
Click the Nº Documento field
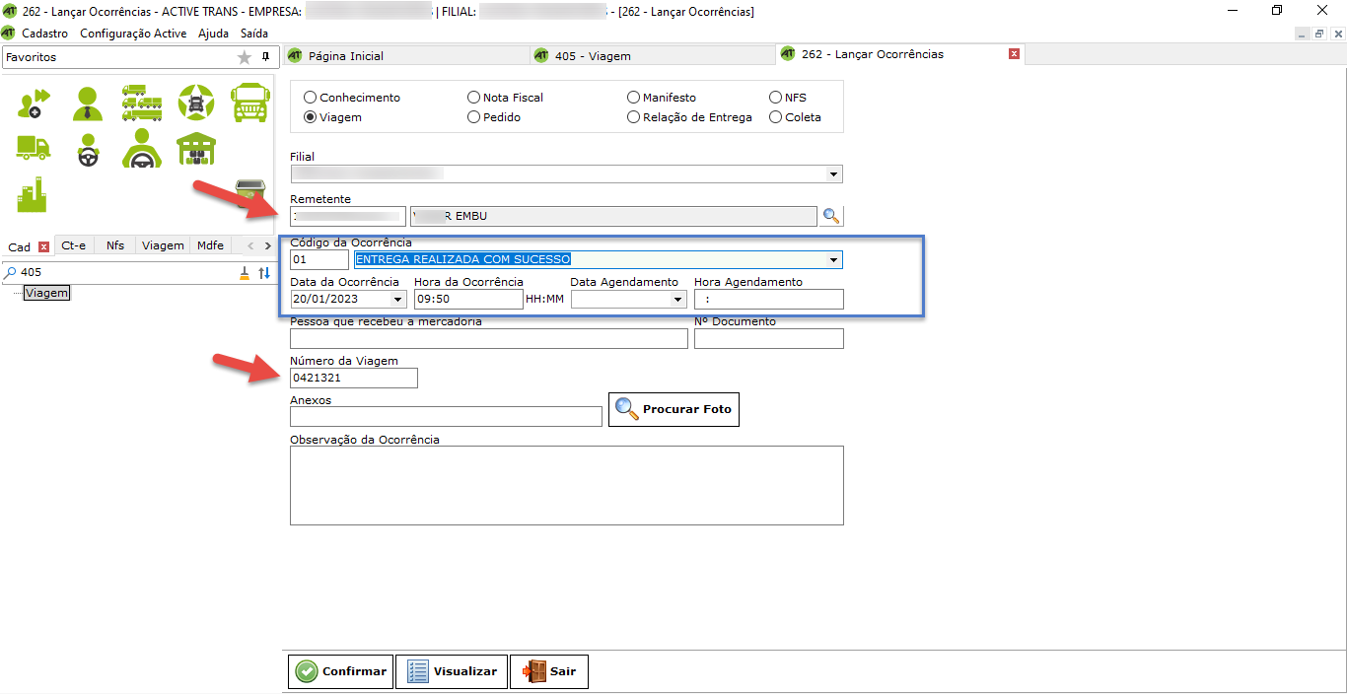(769, 339)
